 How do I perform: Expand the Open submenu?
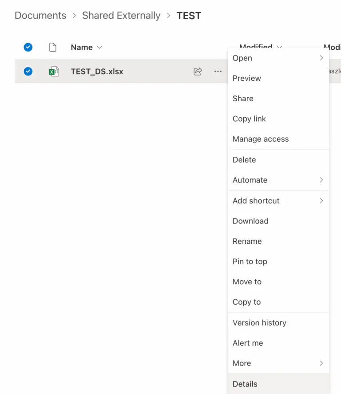tap(321, 58)
